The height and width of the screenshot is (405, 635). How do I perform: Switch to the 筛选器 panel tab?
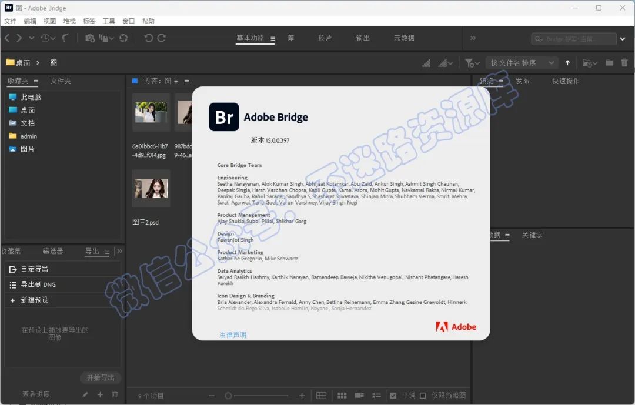53,251
